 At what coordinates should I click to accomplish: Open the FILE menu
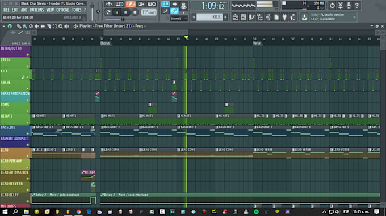(6, 10)
